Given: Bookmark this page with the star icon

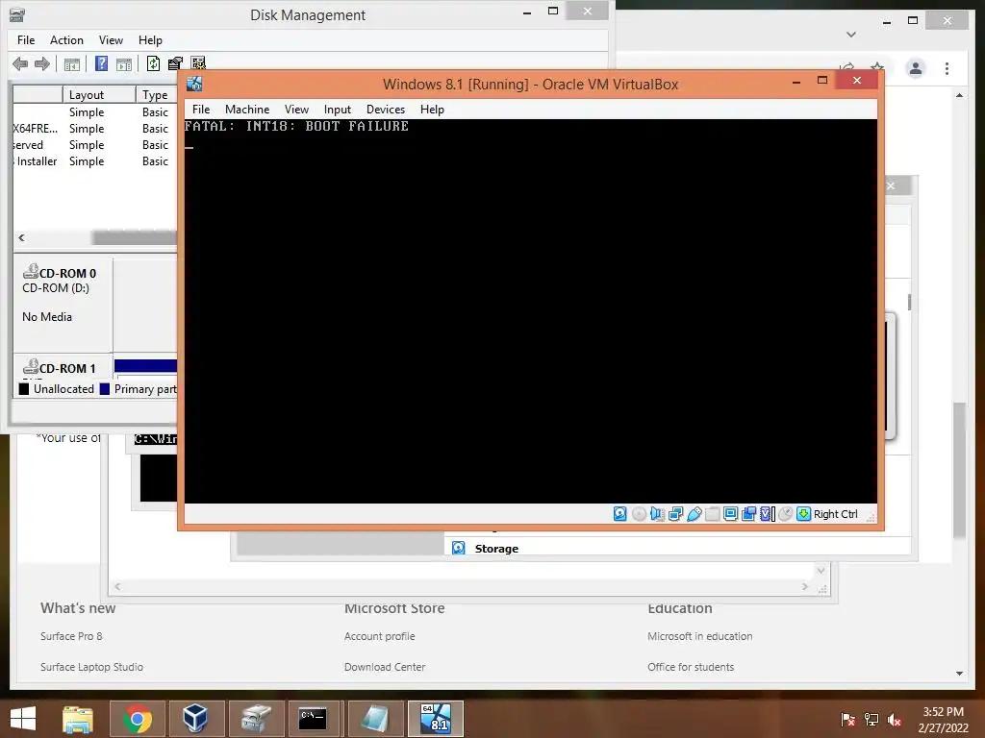Looking at the screenshot, I should point(877,67).
